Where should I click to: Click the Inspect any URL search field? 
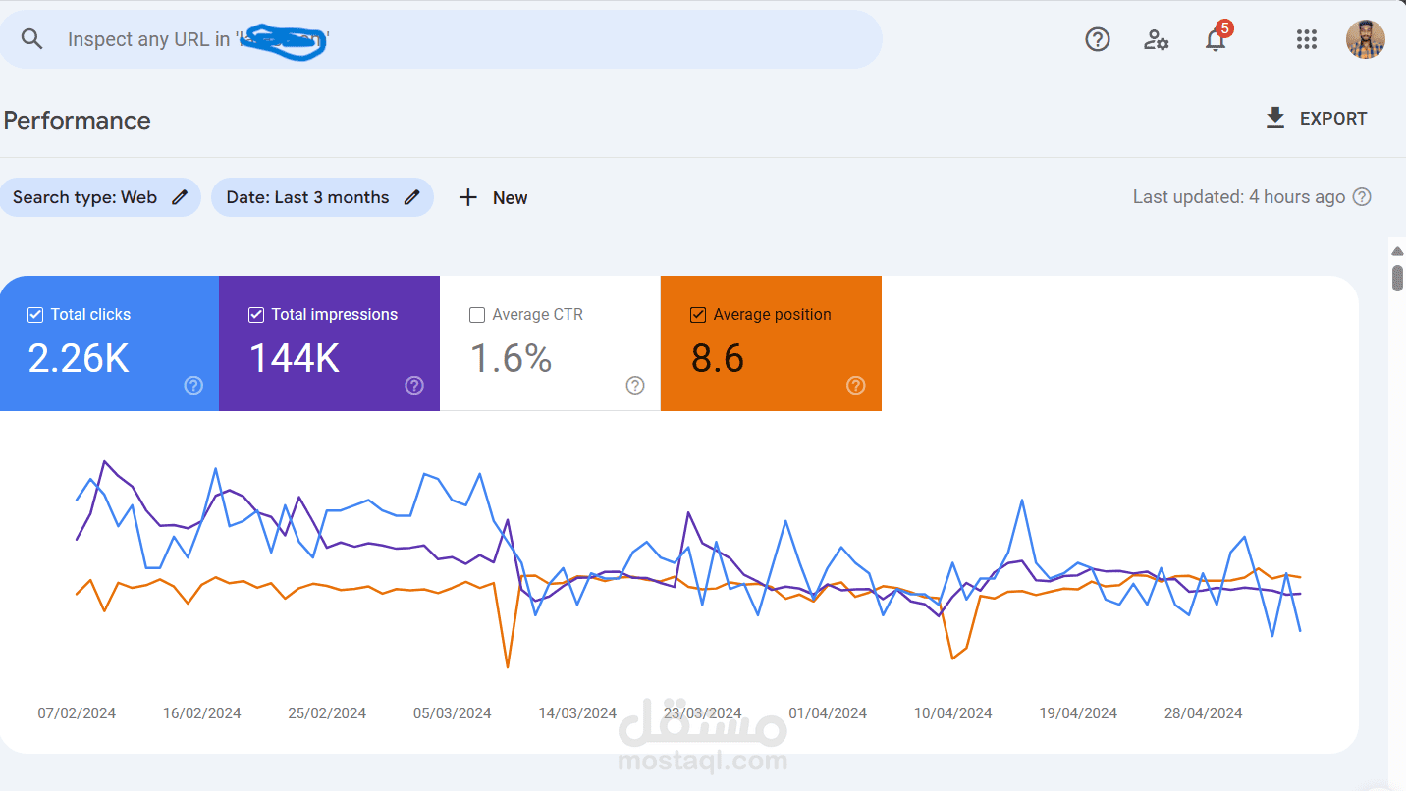[x=471, y=39]
